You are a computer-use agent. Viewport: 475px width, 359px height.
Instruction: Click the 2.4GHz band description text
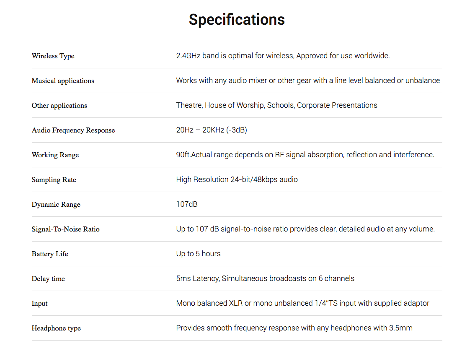(283, 56)
